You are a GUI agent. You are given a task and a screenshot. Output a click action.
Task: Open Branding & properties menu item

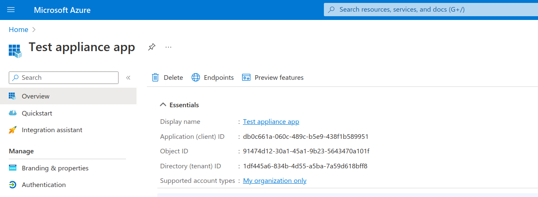[55, 168]
